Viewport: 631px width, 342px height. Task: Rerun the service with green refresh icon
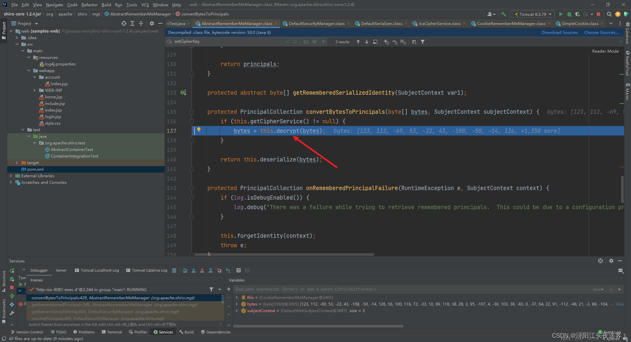click(12, 271)
